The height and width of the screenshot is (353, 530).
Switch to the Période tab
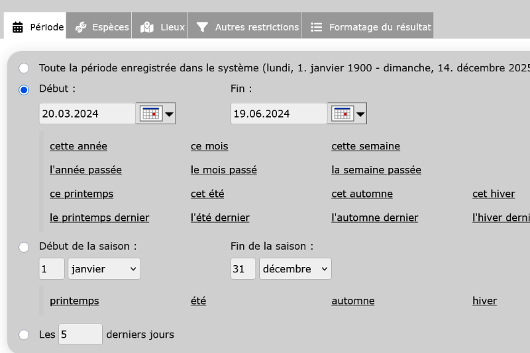[x=35, y=26]
